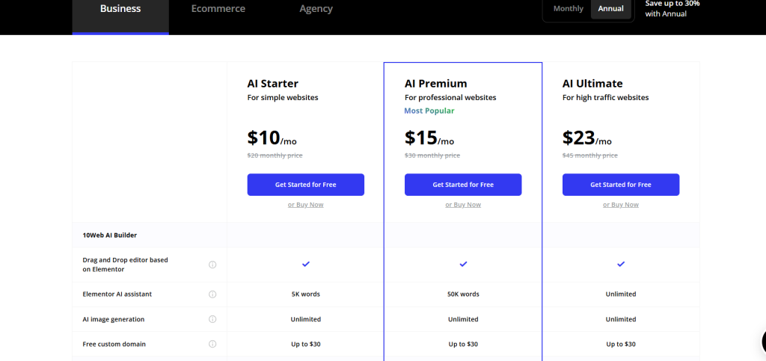Open info icon for Drag and Drop editor

(x=212, y=265)
